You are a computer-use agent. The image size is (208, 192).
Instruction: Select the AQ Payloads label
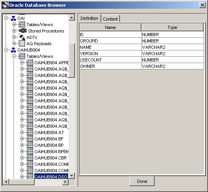pos(39,44)
